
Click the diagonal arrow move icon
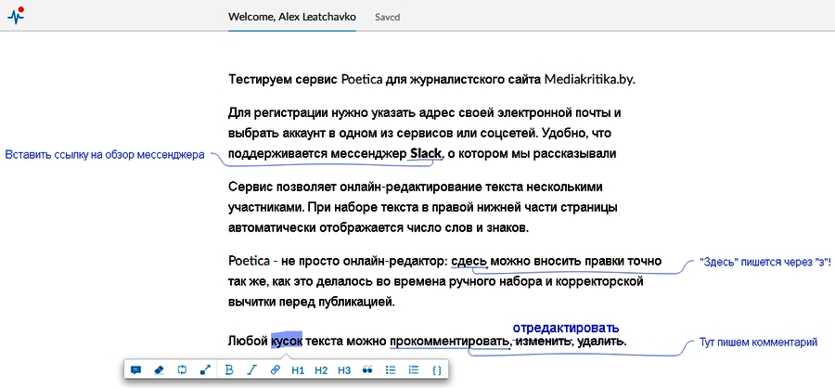point(205,369)
